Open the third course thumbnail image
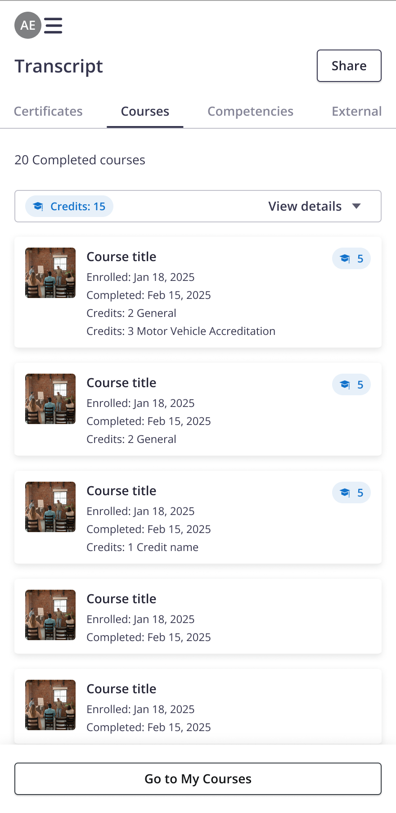This screenshot has width=396, height=813. [50, 507]
